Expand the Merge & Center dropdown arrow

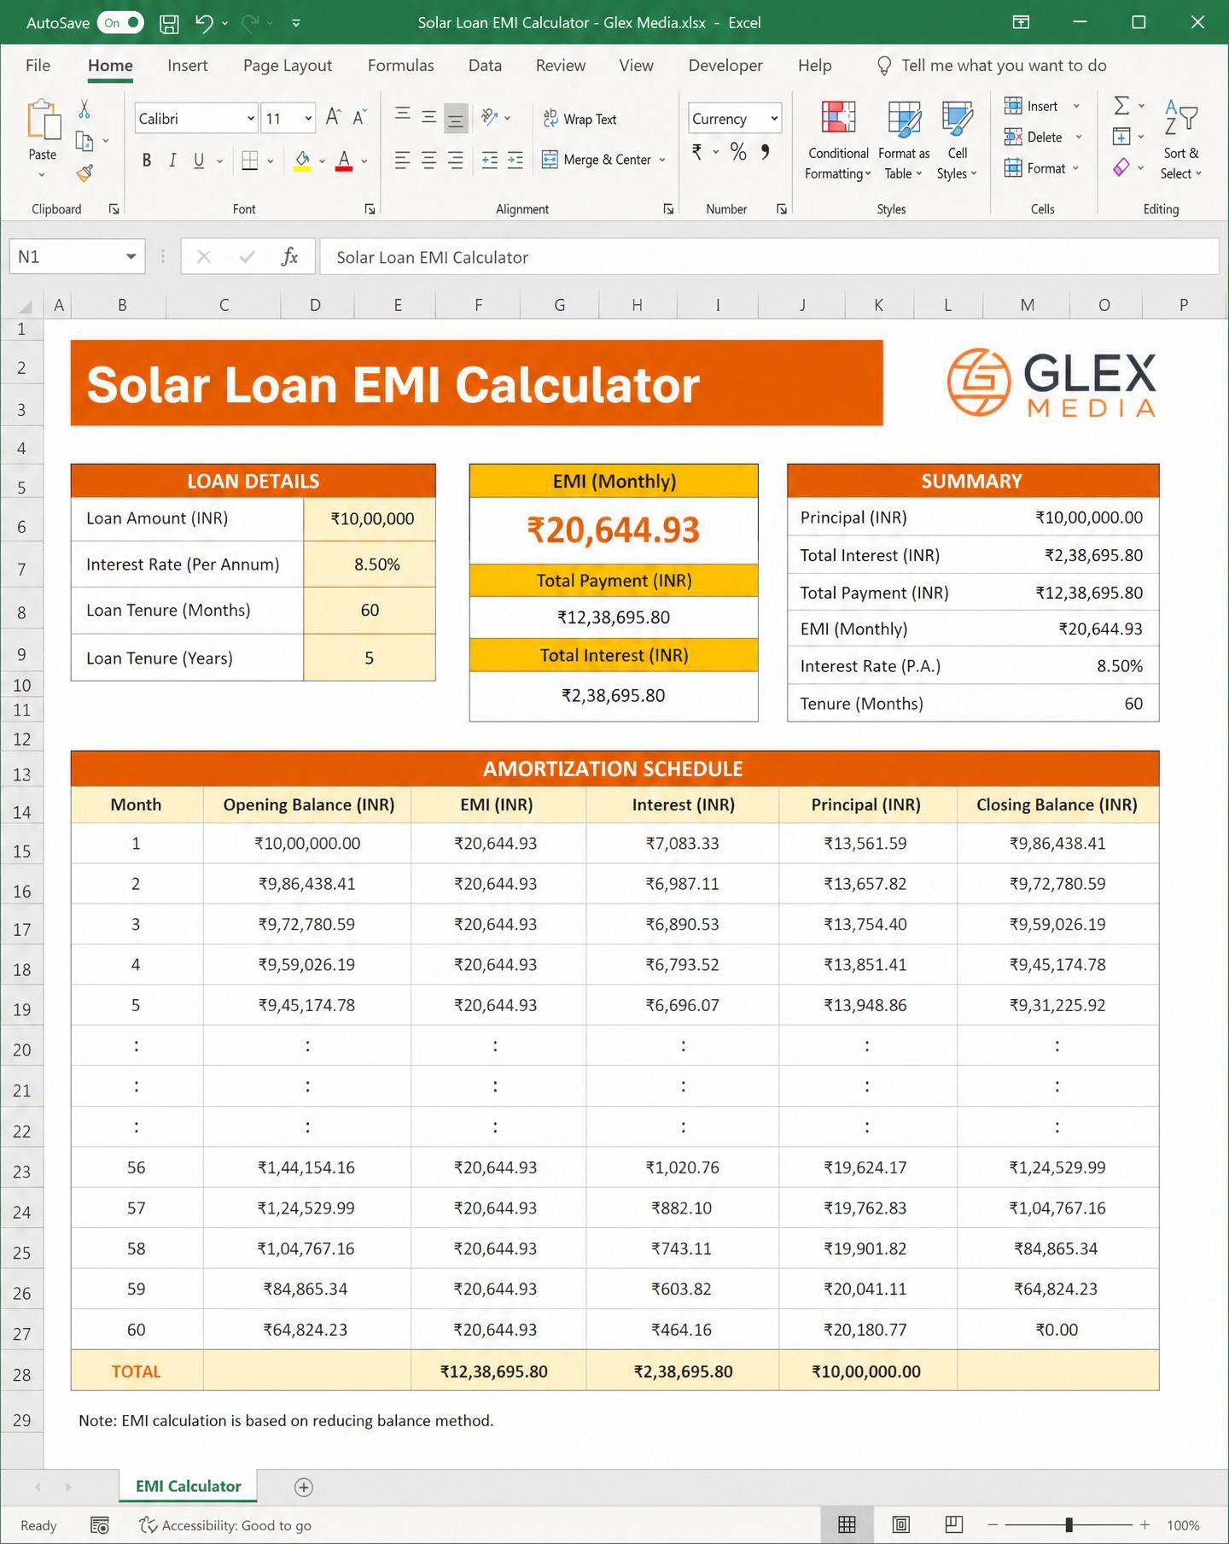coord(662,160)
